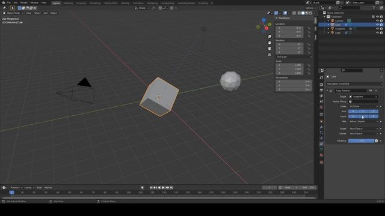Open the Output properties tab icon
This screenshot has height=216, width=385.
321,90
